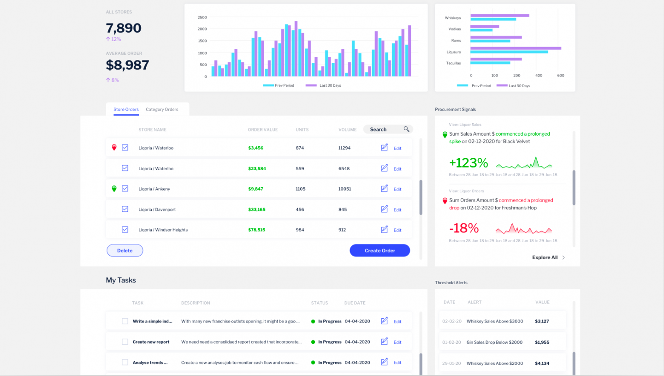Click Edit link for Analyse trends task

click(397, 363)
